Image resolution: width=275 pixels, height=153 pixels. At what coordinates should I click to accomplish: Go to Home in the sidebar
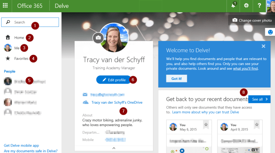(x=19, y=38)
